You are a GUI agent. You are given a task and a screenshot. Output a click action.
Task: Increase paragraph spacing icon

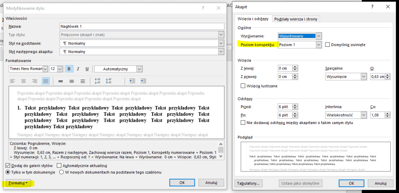98,81
